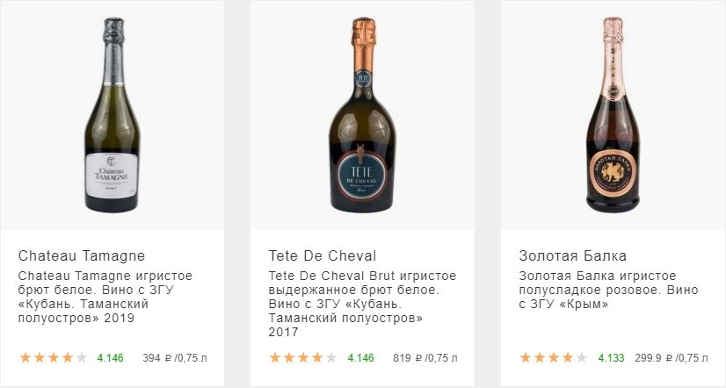Open the Tete De Cheval bottle photo
726x388 pixels.
(362, 114)
